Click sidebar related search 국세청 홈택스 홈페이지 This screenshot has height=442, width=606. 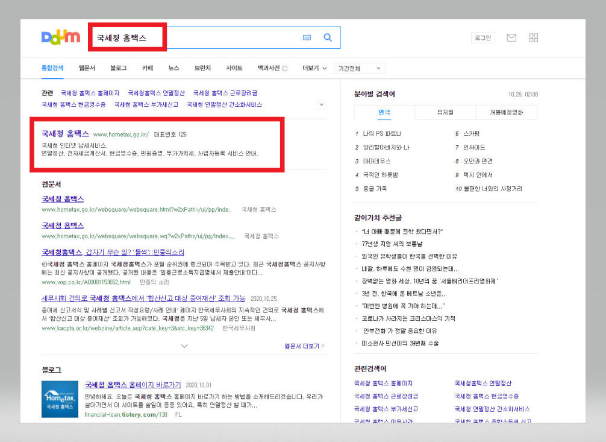point(383,383)
